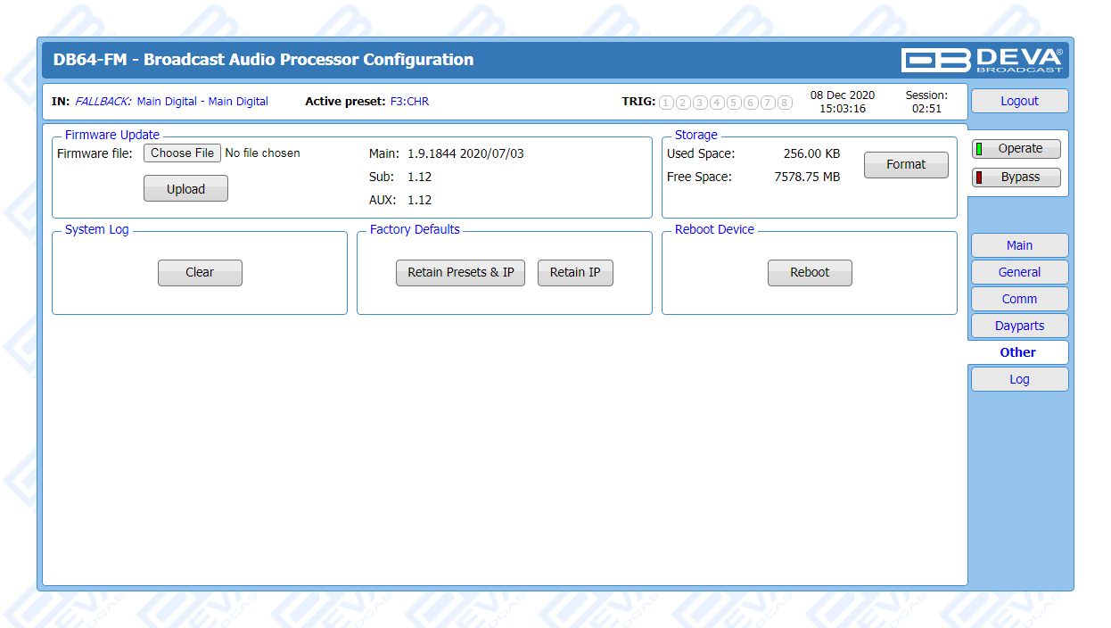Reboot the device
1111x628 pixels.
pos(809,273)
